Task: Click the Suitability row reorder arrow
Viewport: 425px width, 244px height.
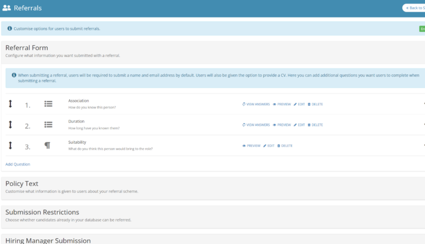Action: tap(10, 146)
